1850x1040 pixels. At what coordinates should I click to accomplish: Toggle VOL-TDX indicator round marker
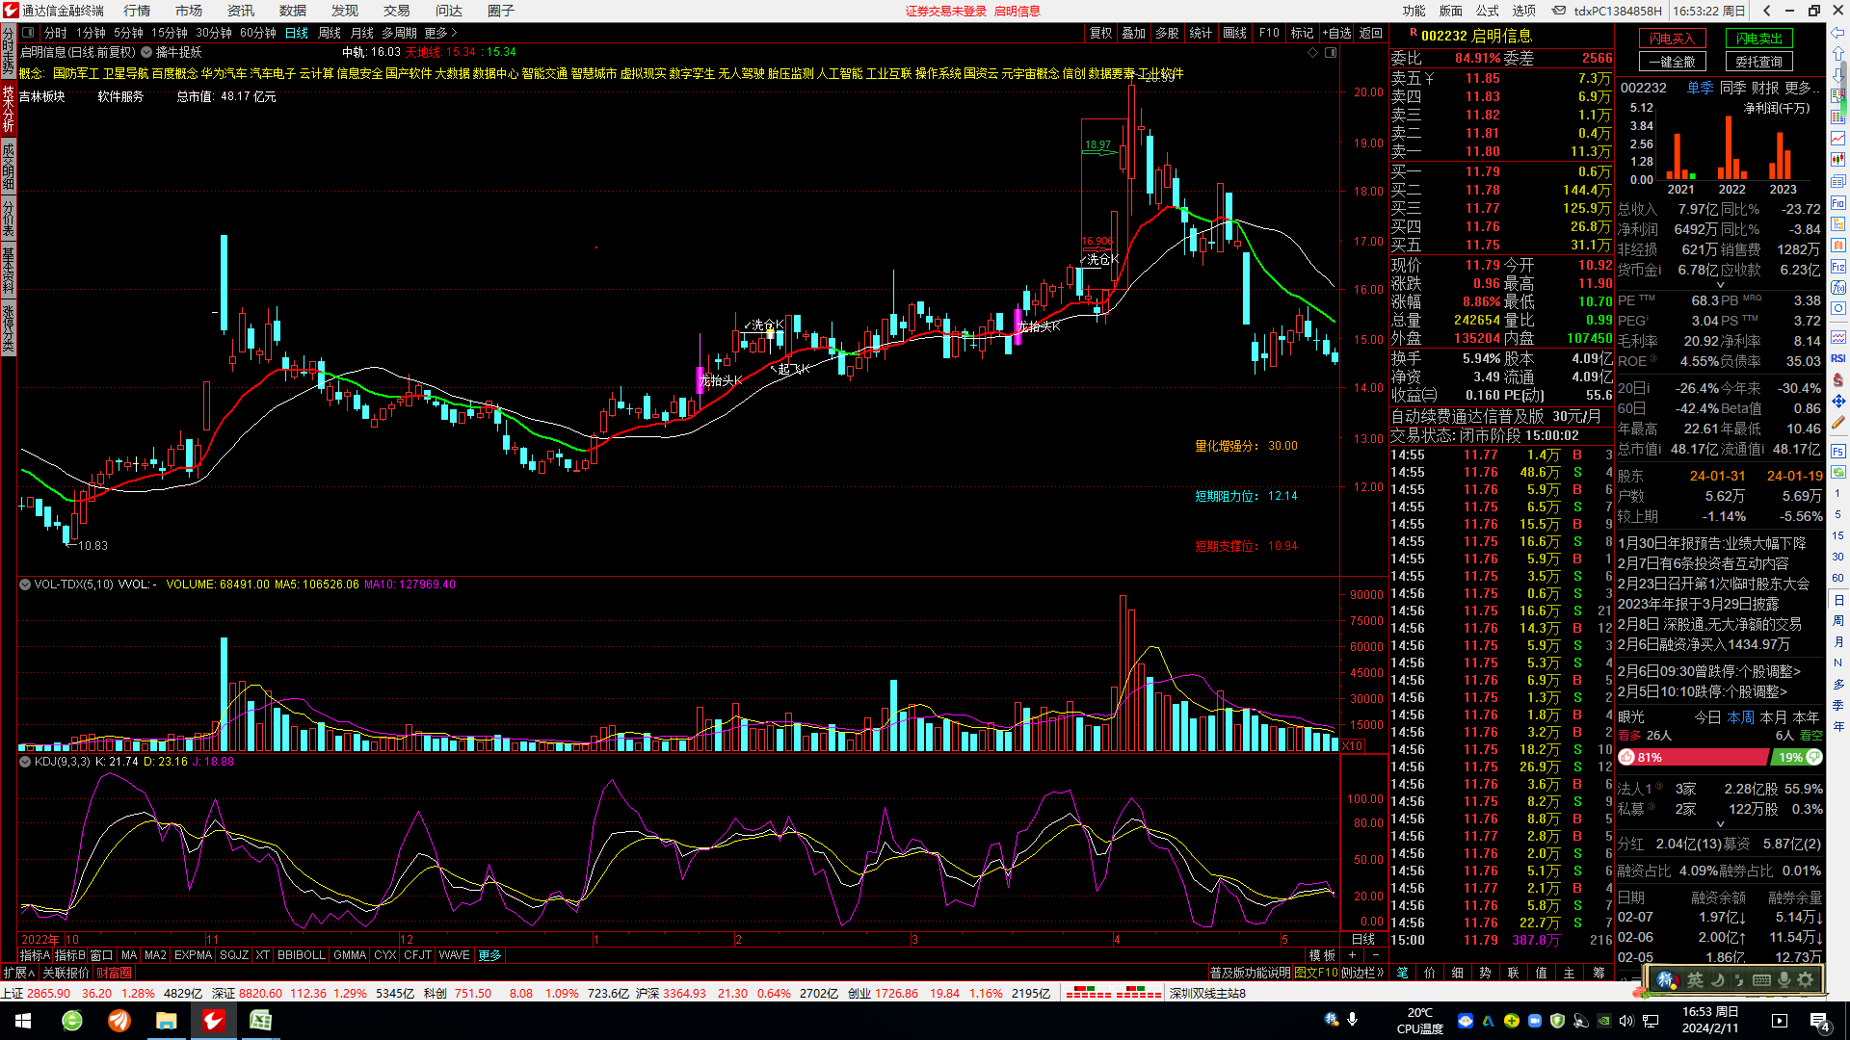coord(25,585)
